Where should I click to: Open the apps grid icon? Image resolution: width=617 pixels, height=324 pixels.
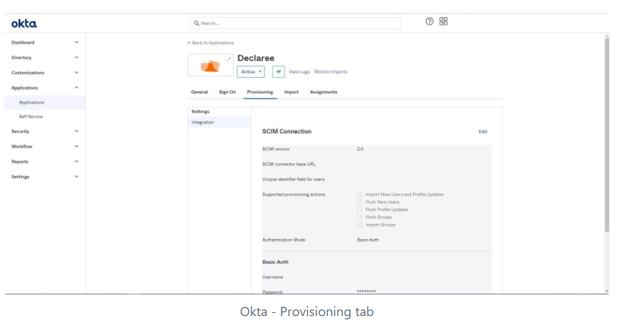click(x=443, y=22)
